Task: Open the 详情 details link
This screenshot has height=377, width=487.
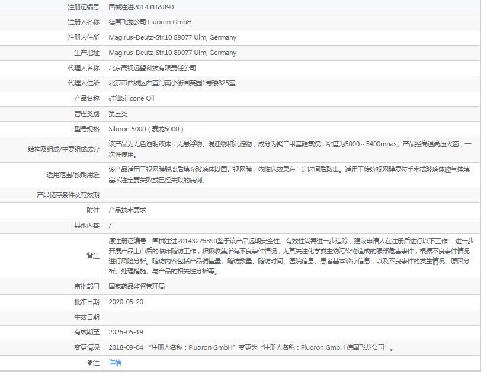Action: [x=115, y=363]
